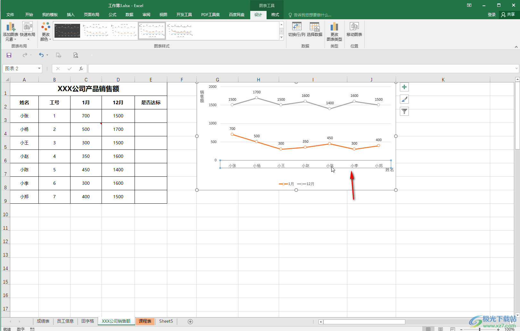This screenshot has height=331, width=520.
Task: Open Quick Layout options
Action: pos(28,31)
